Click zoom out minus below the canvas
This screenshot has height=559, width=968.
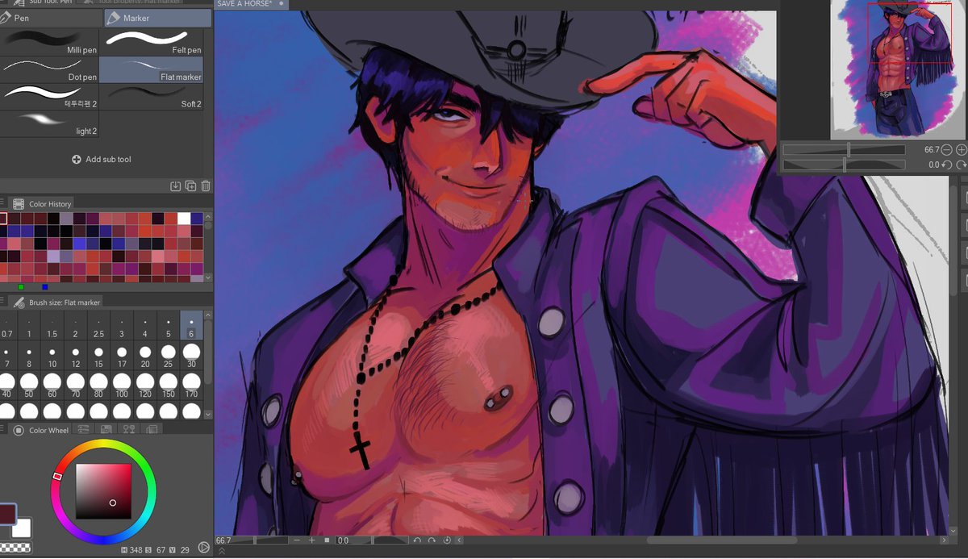298,540
